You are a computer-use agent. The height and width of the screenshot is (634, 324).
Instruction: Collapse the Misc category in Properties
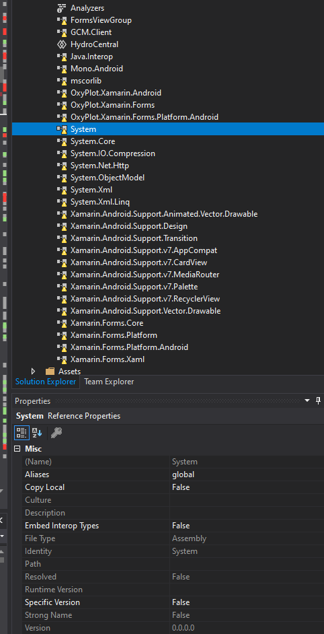pos(17,449)
